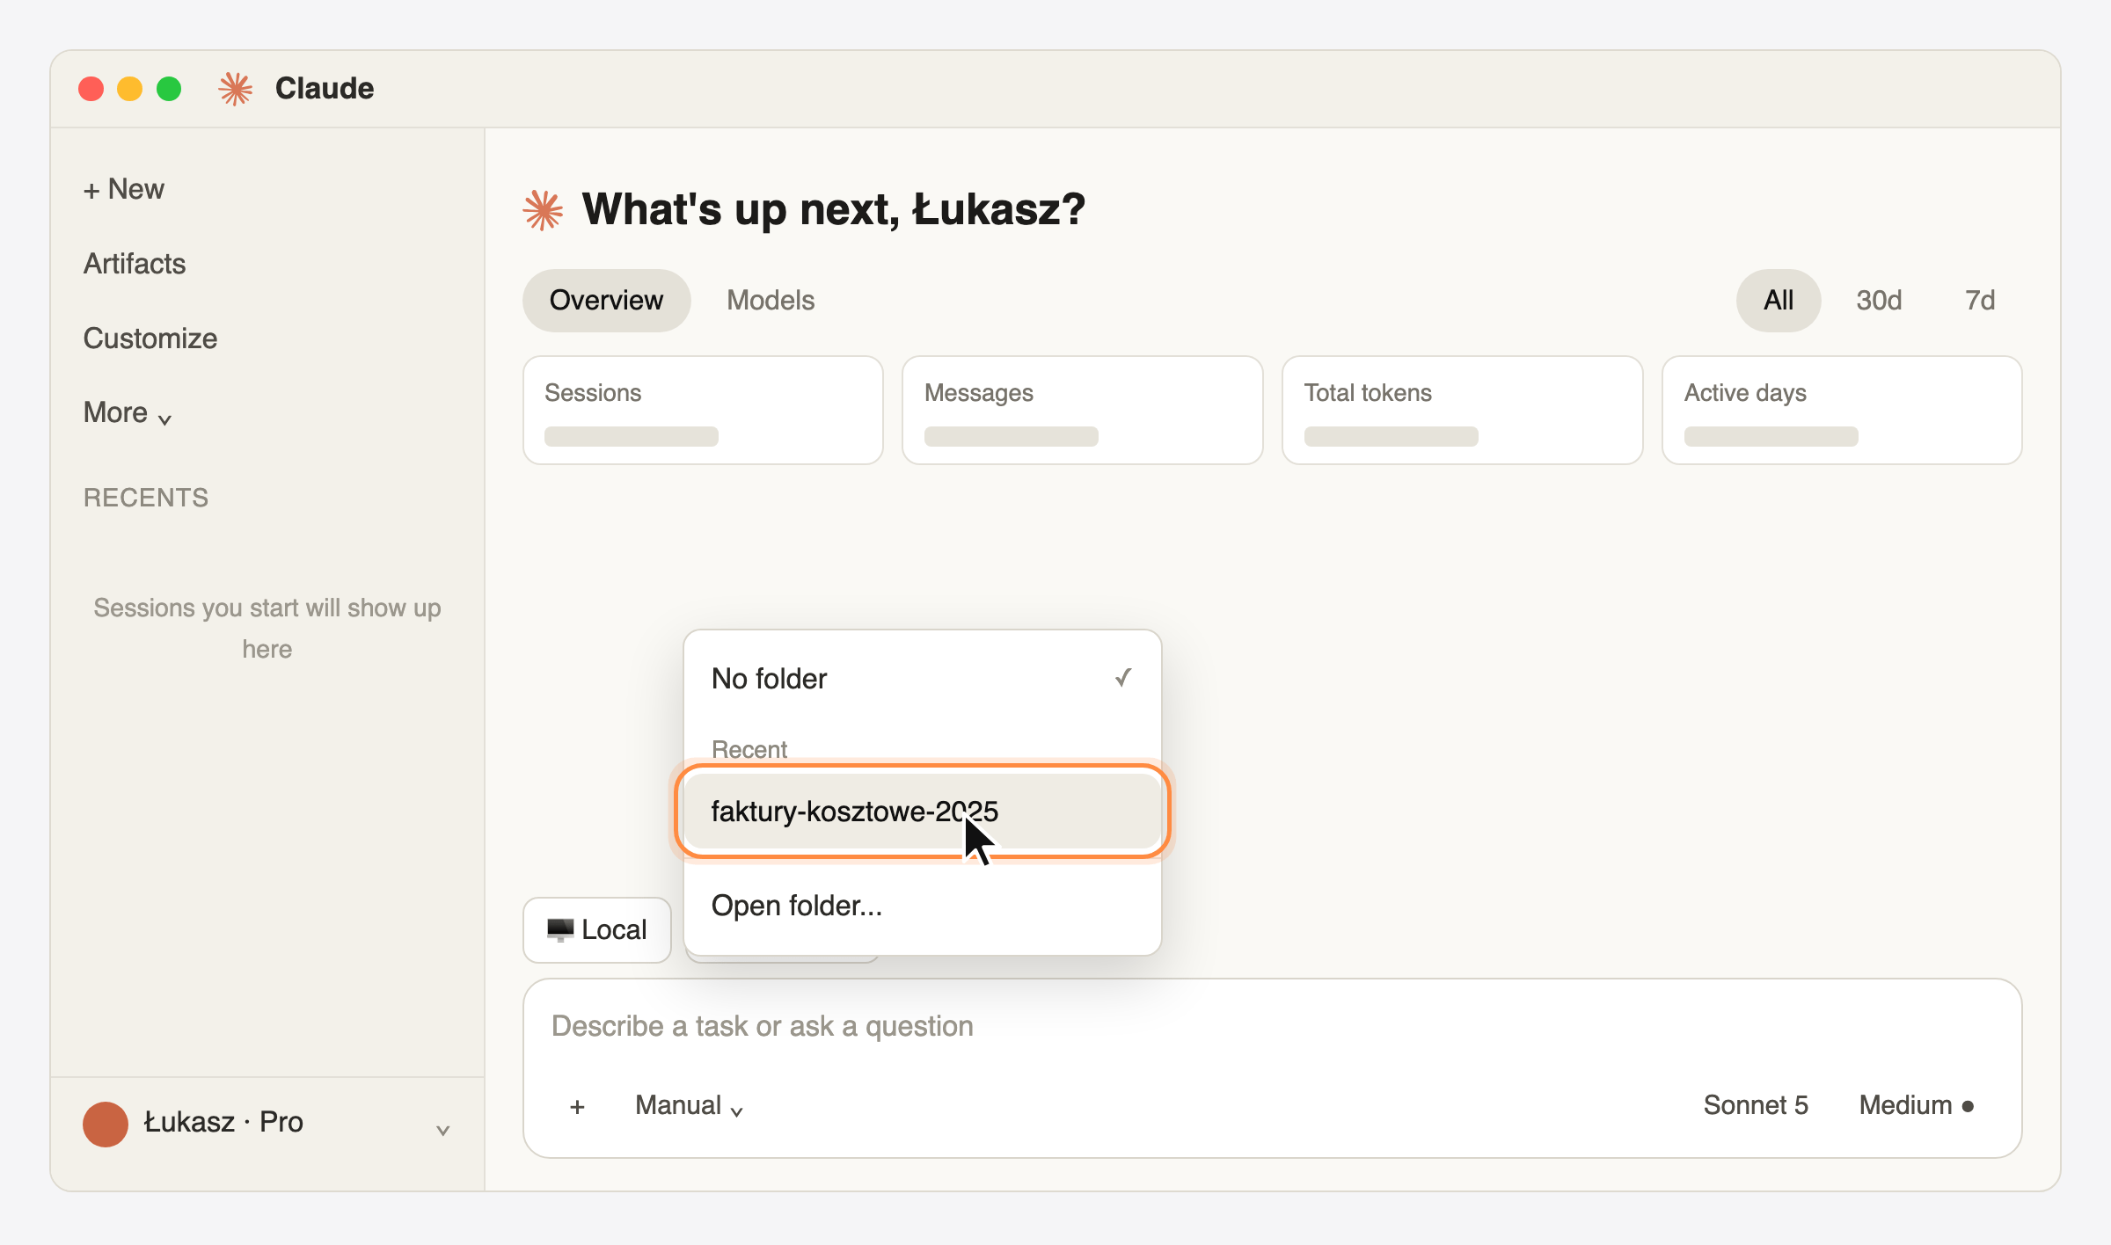Viewport: 2111px width, 1245px height.
Task: Choose No folder in the folder menu
Action: [x=923, y=679]
